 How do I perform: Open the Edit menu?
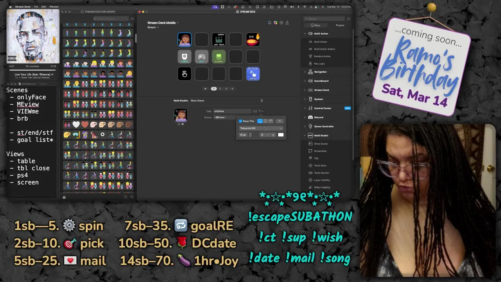point(43,7)
